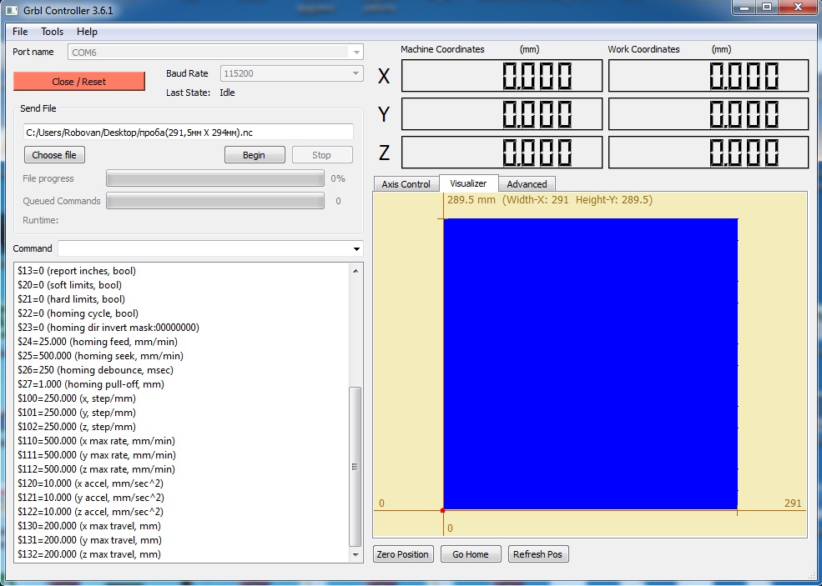Expand the Port name COM6 dropdown

(356, 53)
